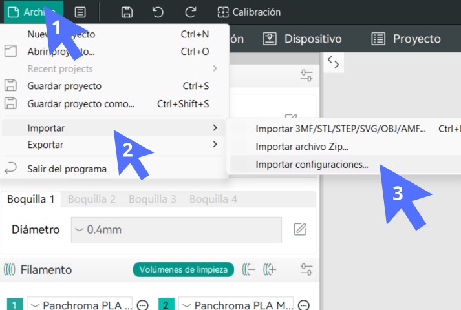Image resolution: width=461 pixels, height=310 pixels.
Task: Switch to the Dispositivo tab
Action: tap(302, 39)
